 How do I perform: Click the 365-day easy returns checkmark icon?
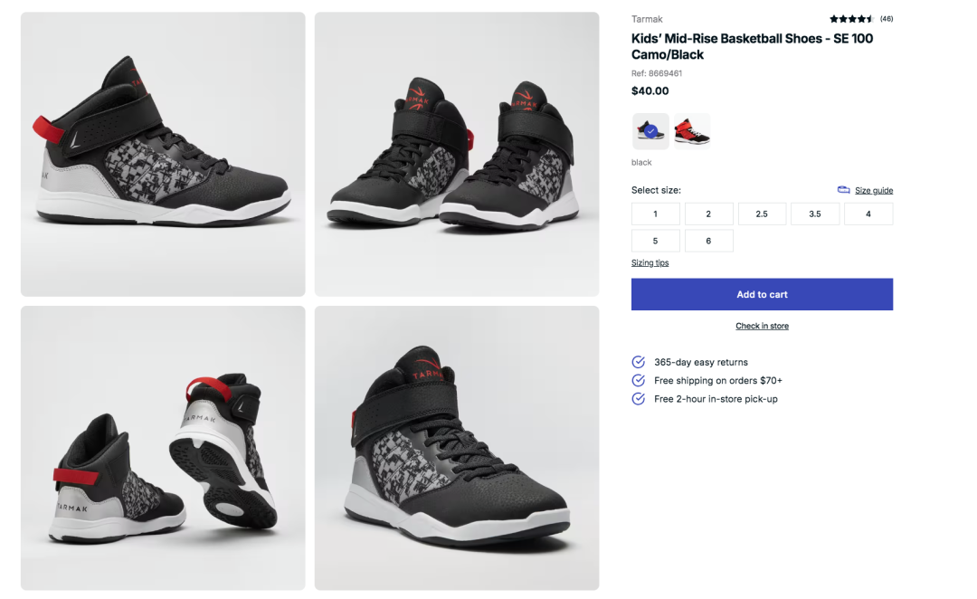pyautogui.click(x=638, y=362)
